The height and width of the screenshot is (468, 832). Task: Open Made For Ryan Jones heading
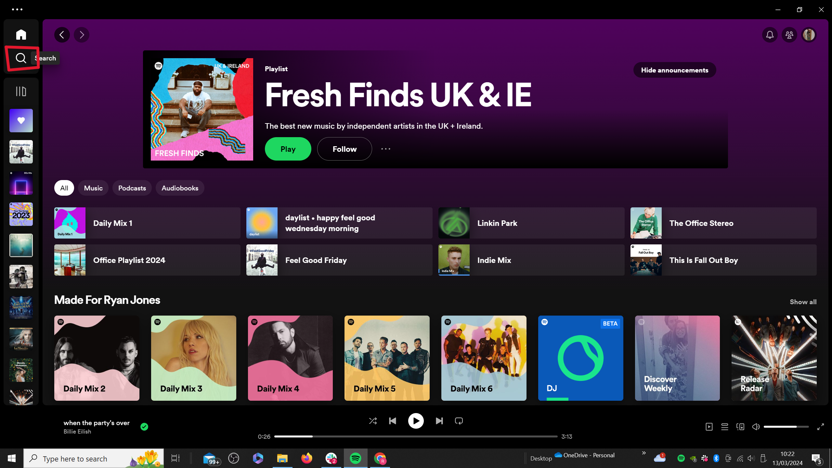click(x=107, y=300)
